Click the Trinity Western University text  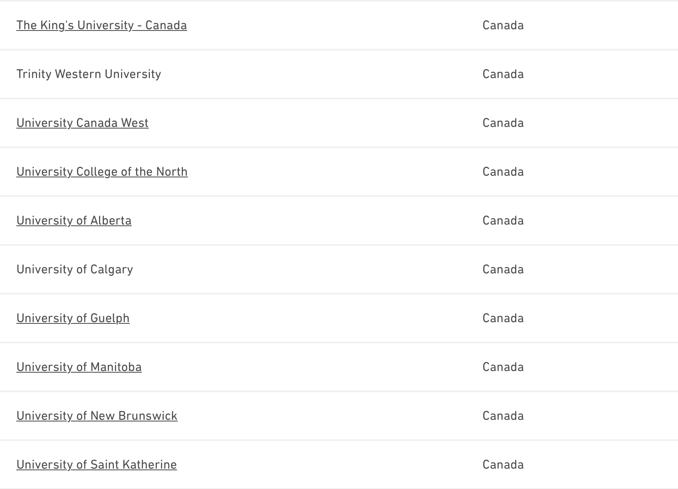tap(89, 74)
